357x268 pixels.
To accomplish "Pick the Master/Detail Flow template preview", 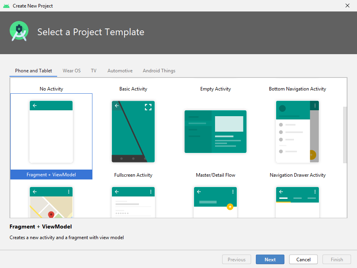I will 215,132.
